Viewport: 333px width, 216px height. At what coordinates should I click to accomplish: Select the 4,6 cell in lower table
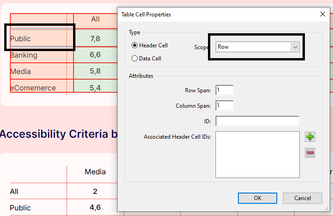click(x=95, y=208)
